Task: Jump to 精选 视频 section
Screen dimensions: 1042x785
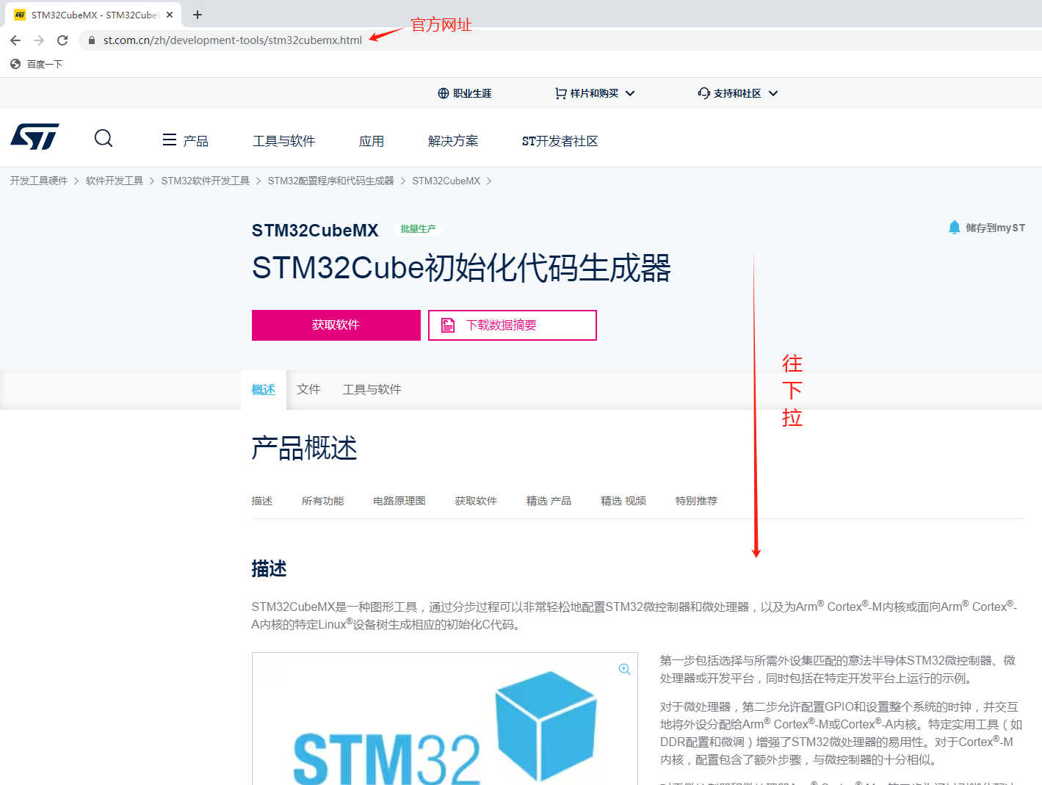Action: (623, 501)
